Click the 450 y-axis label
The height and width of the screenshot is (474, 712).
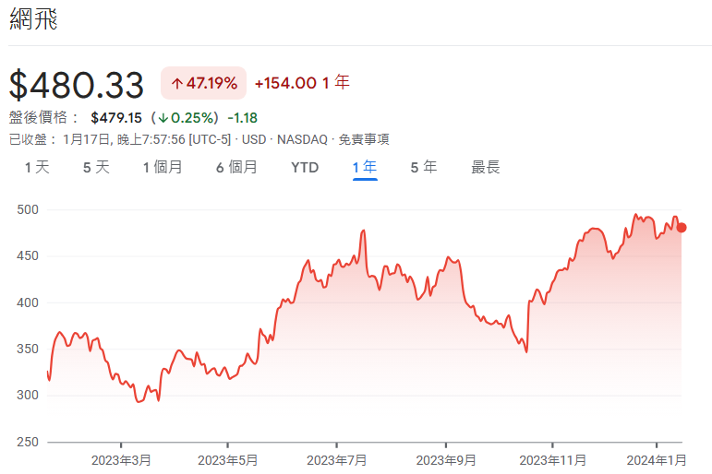[28, 255]
